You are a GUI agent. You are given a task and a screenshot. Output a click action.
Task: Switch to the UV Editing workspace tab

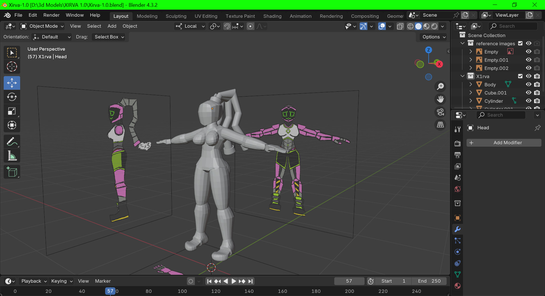coord(206,16)
